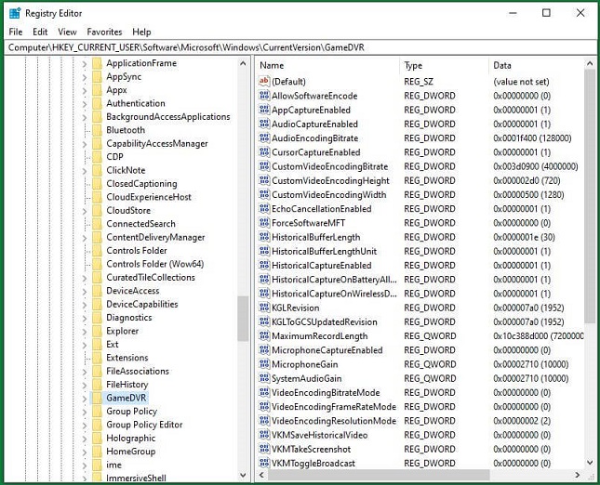Click the values pane horizontal scroll right arrow
The width and height of the screenshot is (600, 485).
coord(578,475)
